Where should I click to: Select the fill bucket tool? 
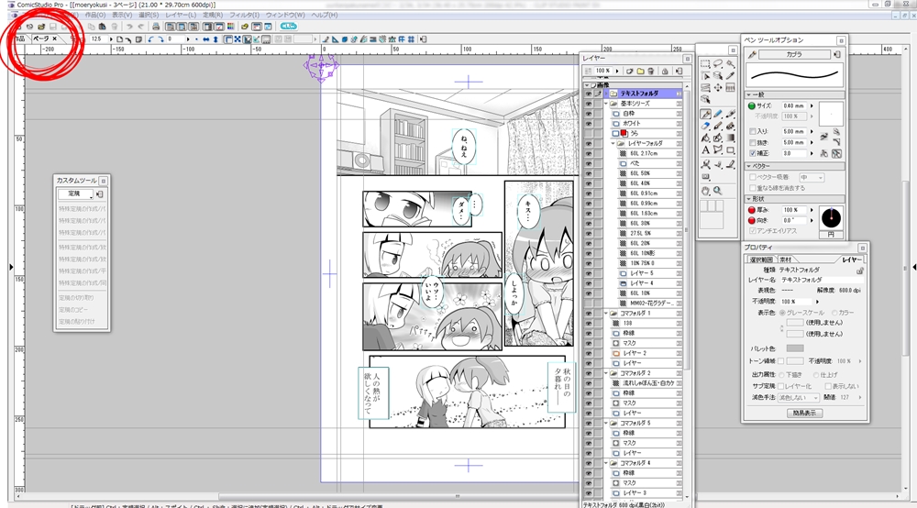pyautogui.click(x=705, y=138)
